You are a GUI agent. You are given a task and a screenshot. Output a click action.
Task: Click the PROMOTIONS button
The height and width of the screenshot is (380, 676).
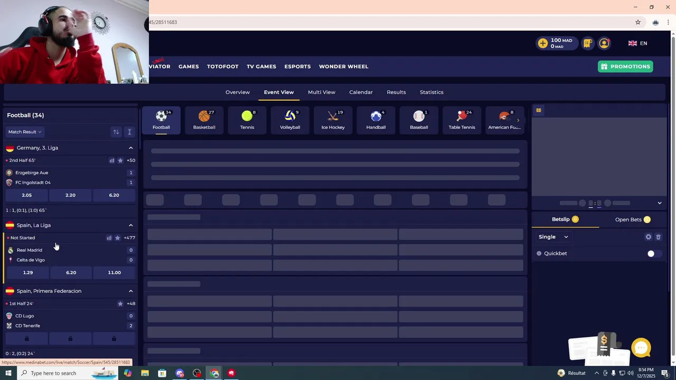pos(625,66)
